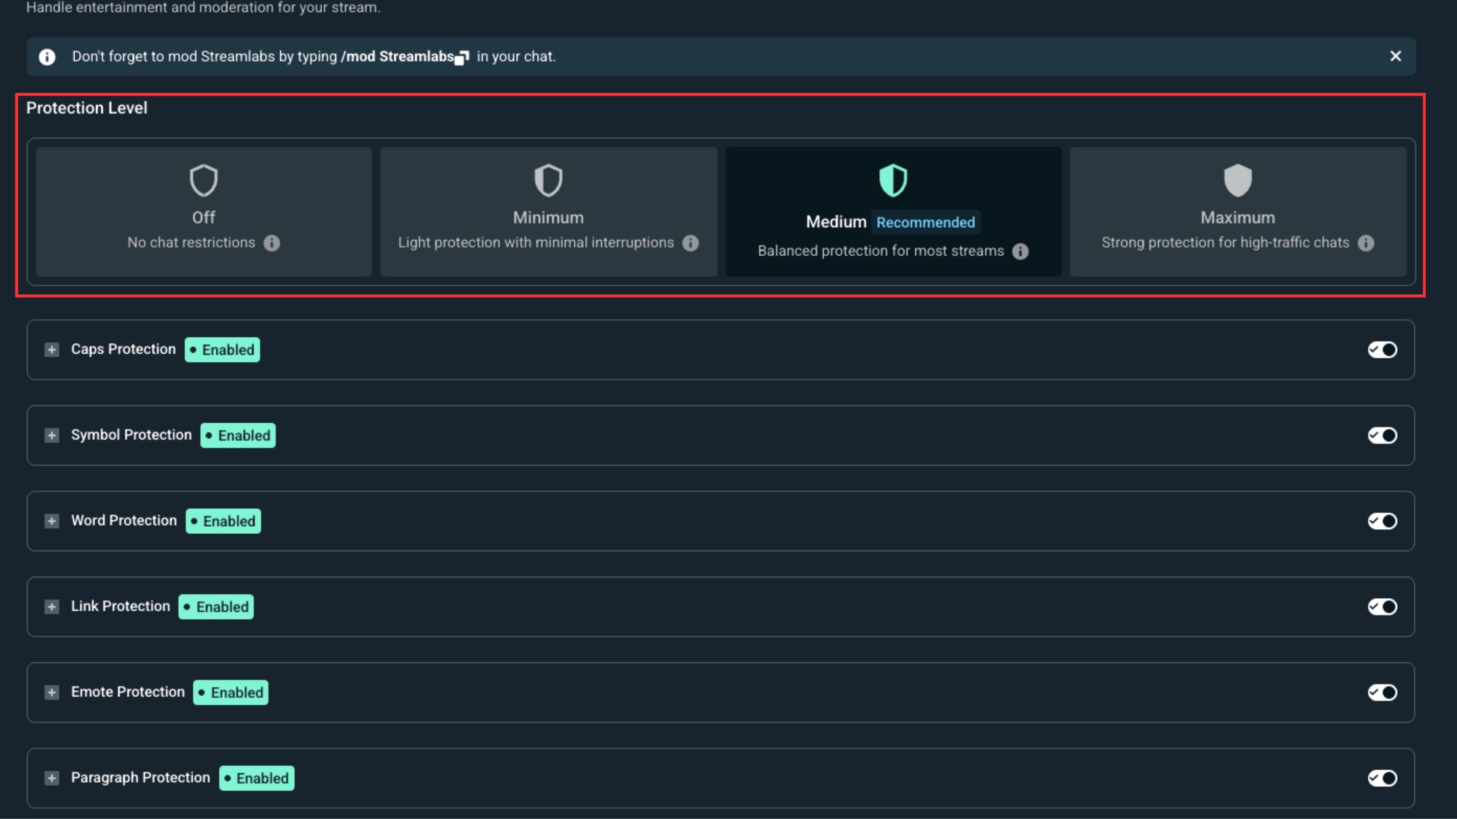1457x819 pixels.
Task: Click the copy icon after /mod Streamlabs
Action: pos(462,58)
